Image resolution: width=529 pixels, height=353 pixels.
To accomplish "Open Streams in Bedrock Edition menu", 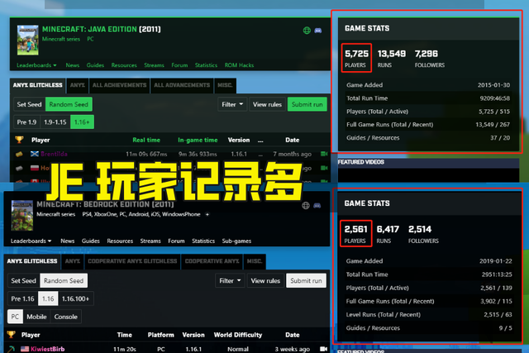I will 150,241.
